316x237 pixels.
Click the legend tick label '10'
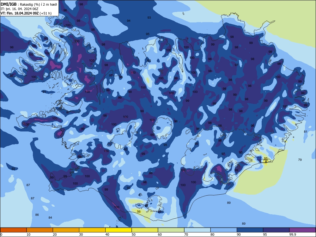[x=28, y=234]
